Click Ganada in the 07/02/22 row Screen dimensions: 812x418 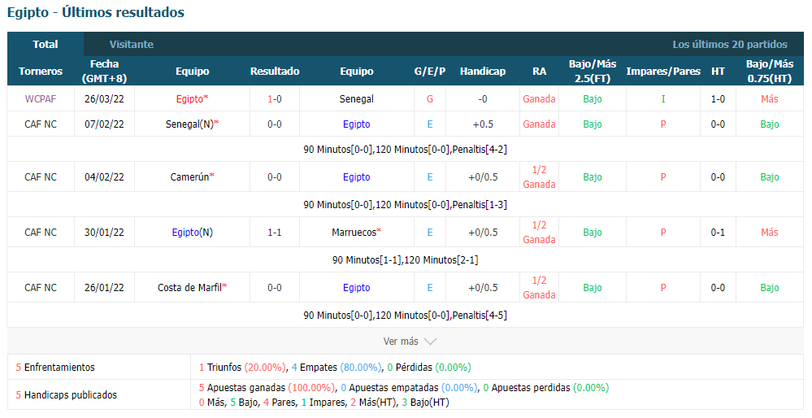539,124
